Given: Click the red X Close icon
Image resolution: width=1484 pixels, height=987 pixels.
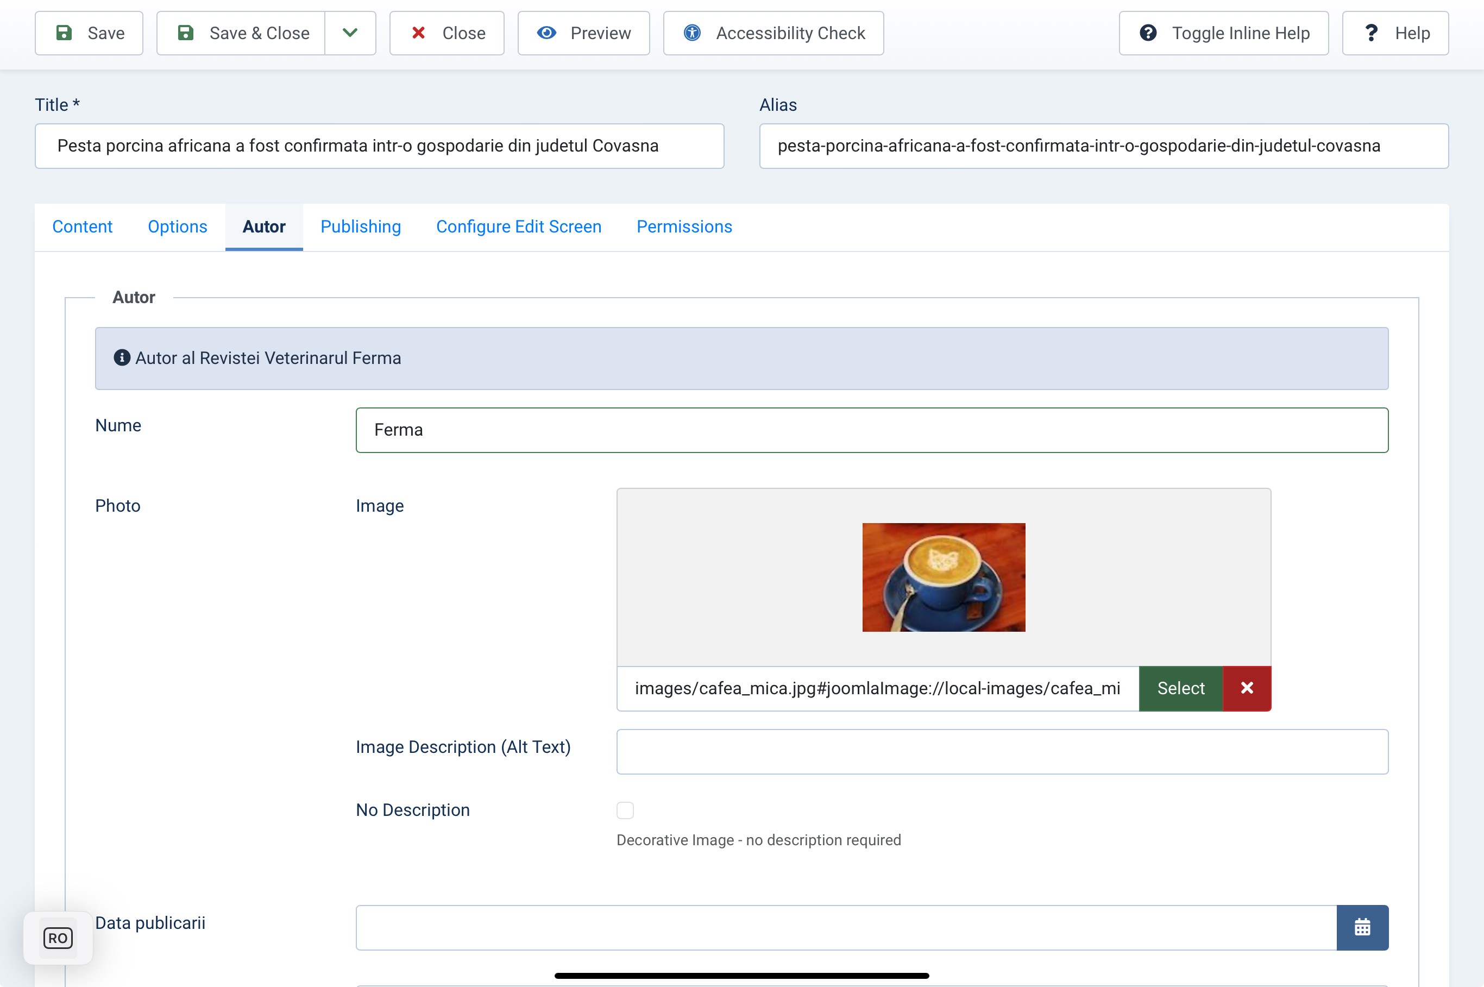Looking at the screenshot, I should pos(418,33).
